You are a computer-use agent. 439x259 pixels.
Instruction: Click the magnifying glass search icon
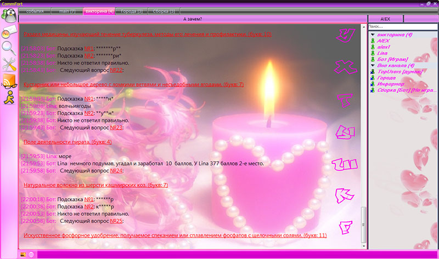click(8, 48)
